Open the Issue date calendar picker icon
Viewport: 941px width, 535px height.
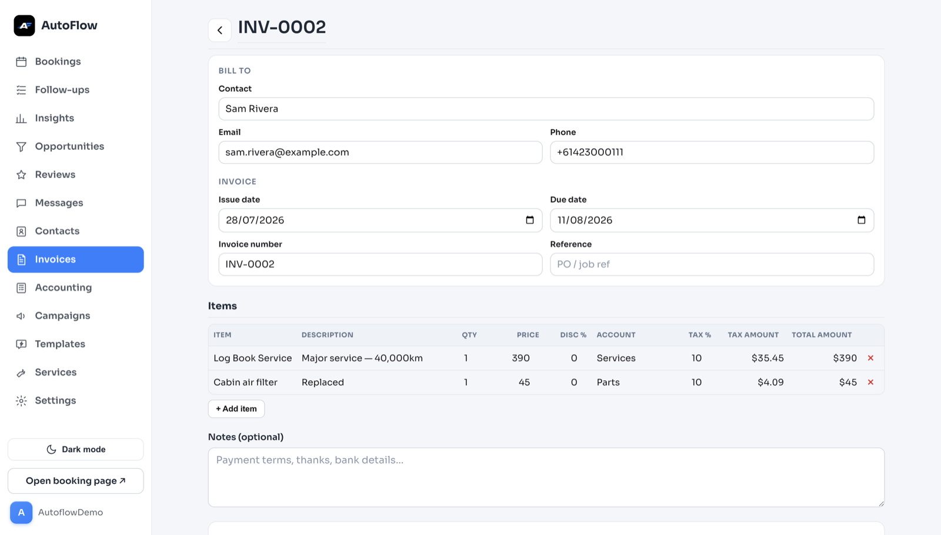tap(530, 220)
